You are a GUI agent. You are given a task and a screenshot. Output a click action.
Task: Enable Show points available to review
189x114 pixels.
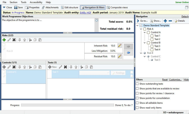(x=137, y=89)
